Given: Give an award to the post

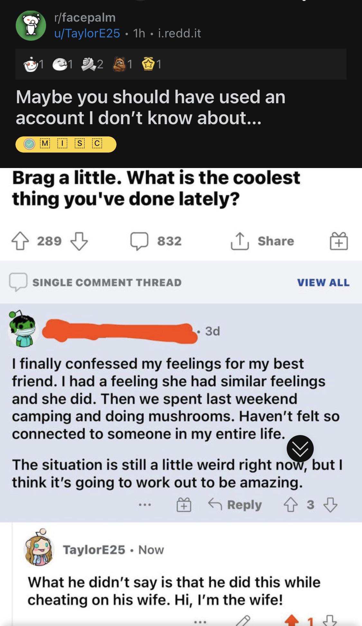Looking at the screenshot, I should [339, 241].
